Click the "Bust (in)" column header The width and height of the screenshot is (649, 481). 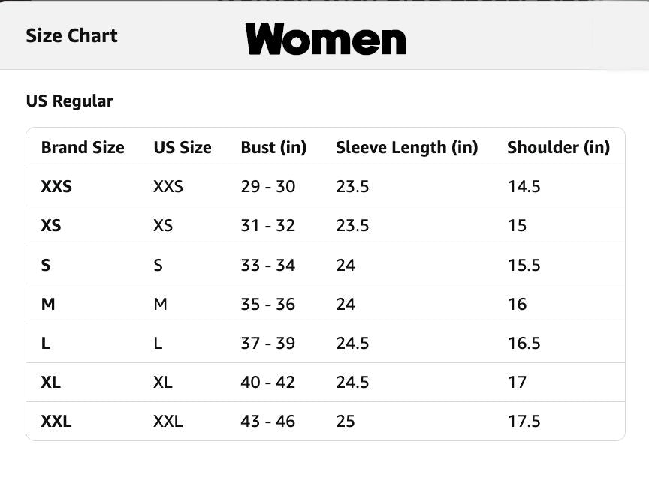click(273, 148)
